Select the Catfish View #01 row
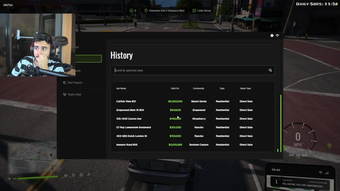The image size is (340, 191). point(193,101)
